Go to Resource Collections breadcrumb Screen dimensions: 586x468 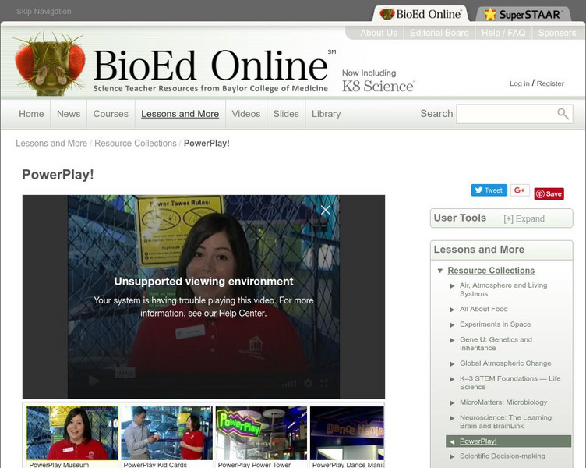point(136,144)
